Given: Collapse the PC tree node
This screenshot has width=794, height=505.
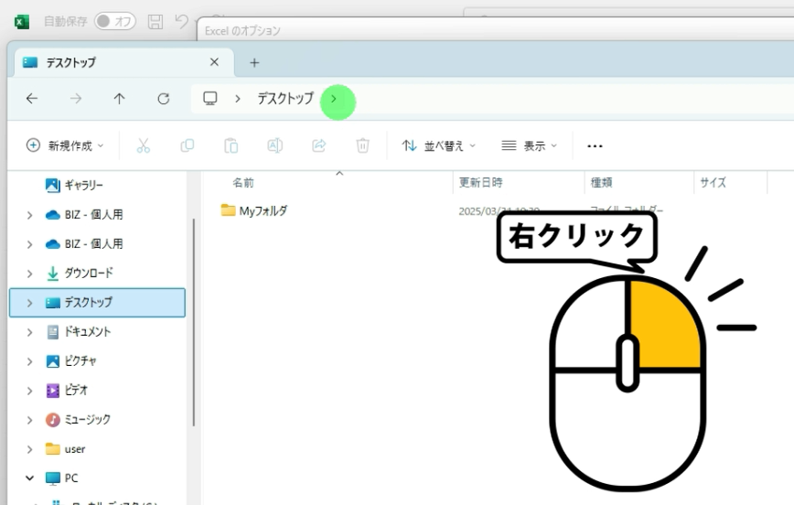Looking at the screenshot, I should [29, 478].
